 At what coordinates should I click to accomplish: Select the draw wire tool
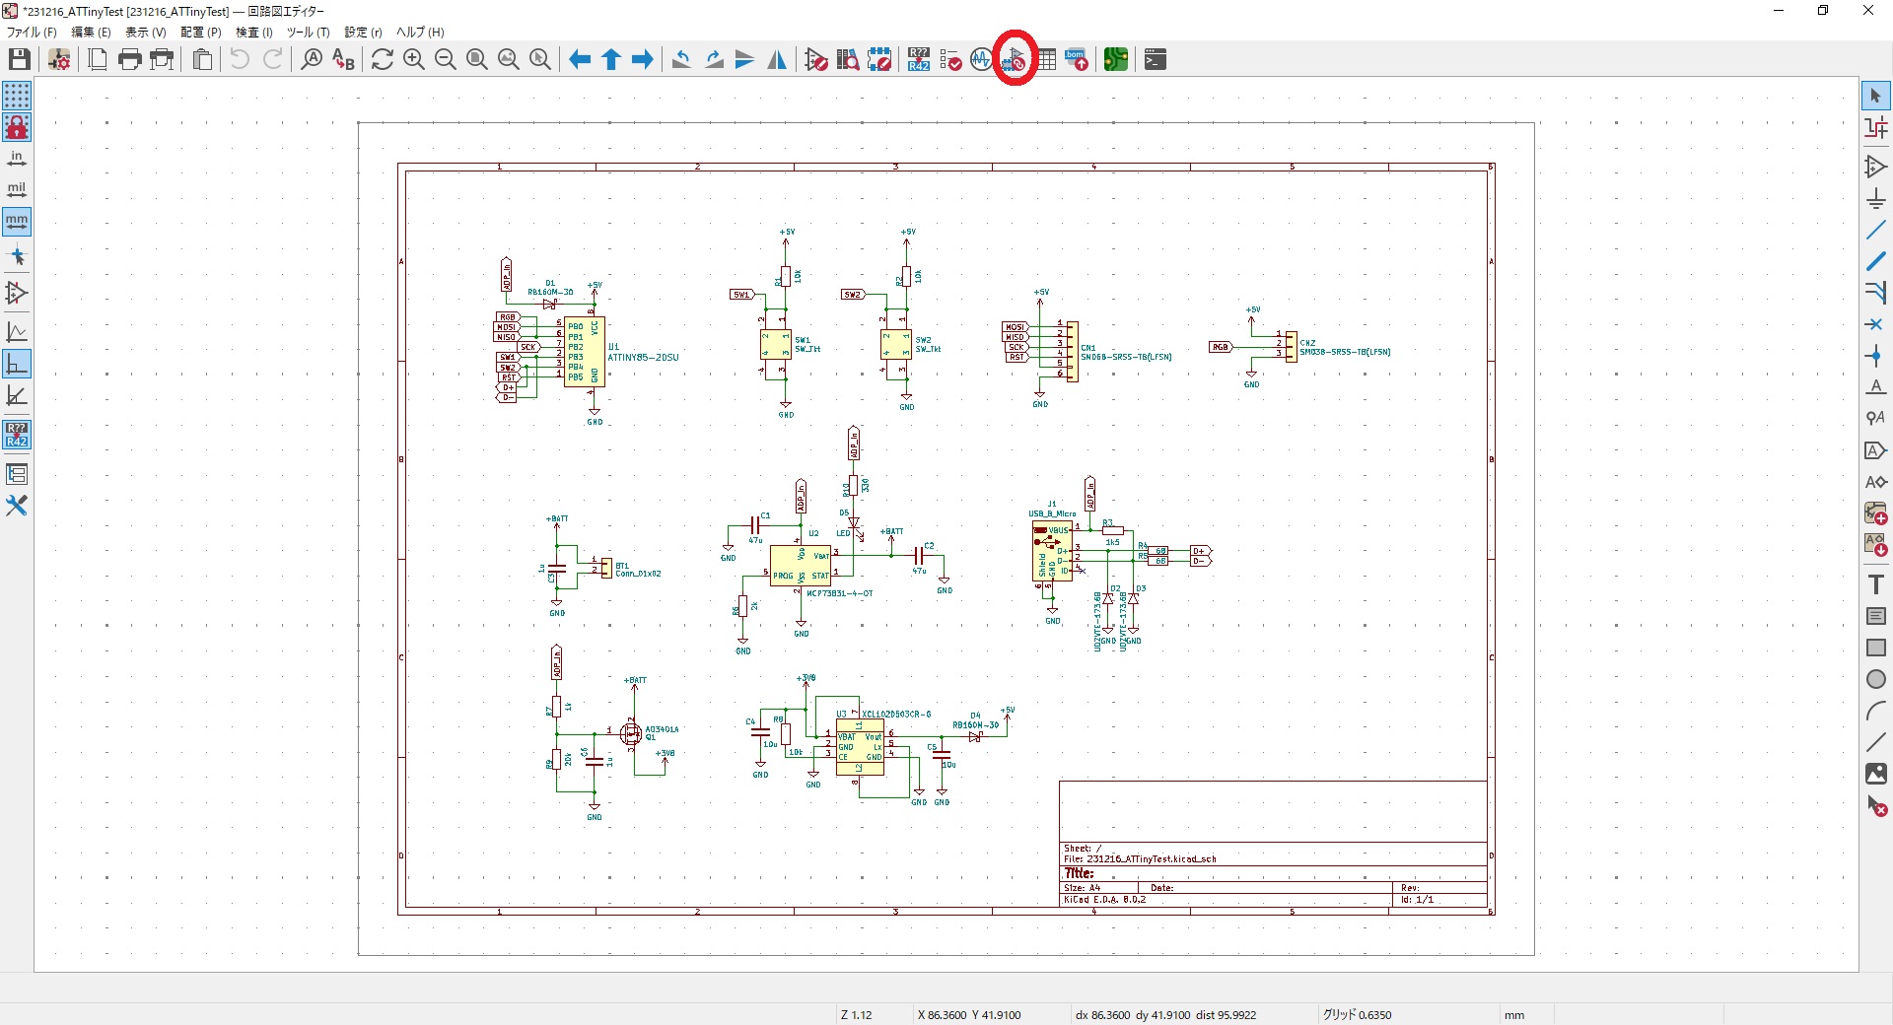(1875, 231)
